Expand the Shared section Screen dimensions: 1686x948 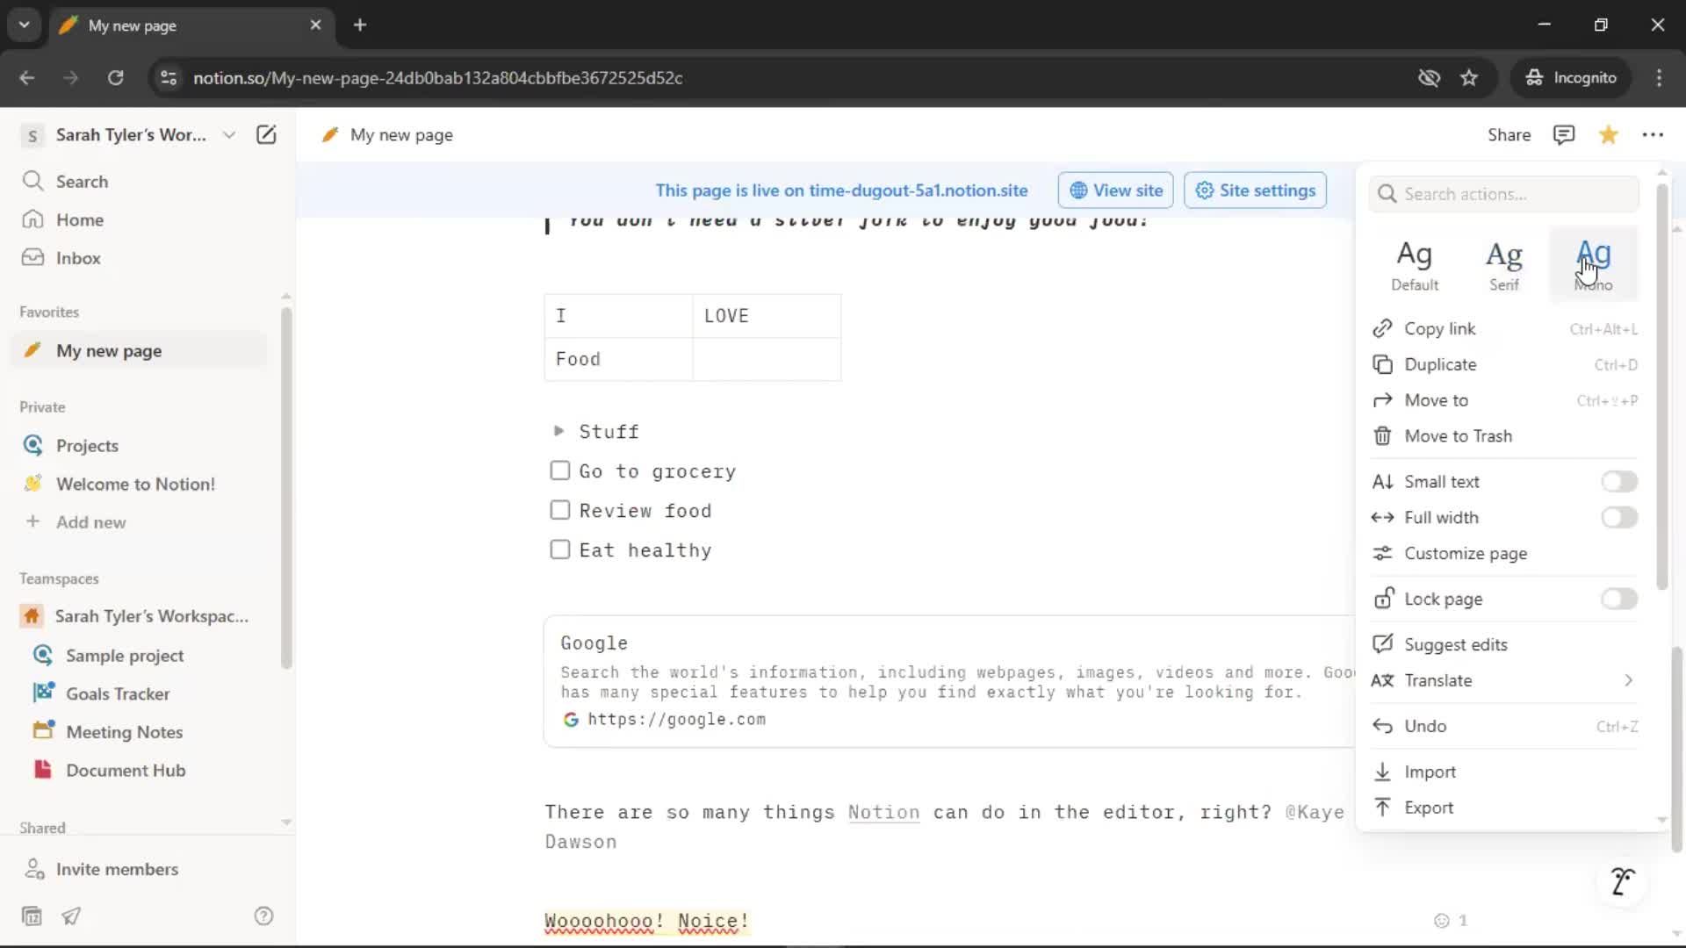tap(42, 828)
